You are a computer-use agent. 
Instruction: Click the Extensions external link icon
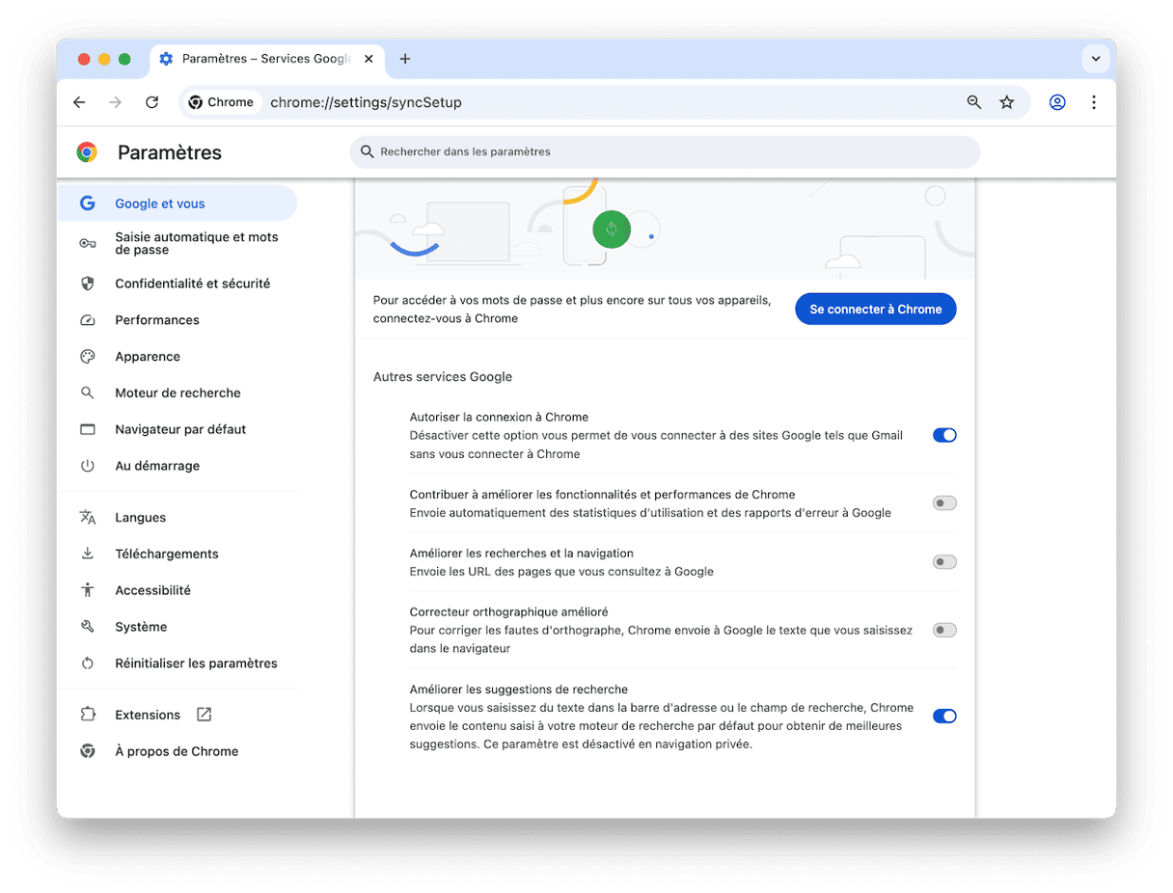204,715
